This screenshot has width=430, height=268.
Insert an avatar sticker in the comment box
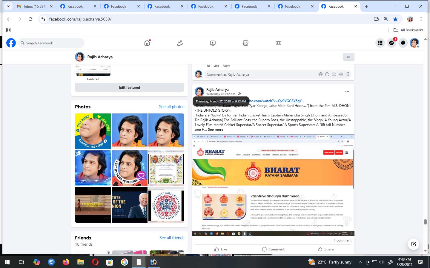point(320,74)
